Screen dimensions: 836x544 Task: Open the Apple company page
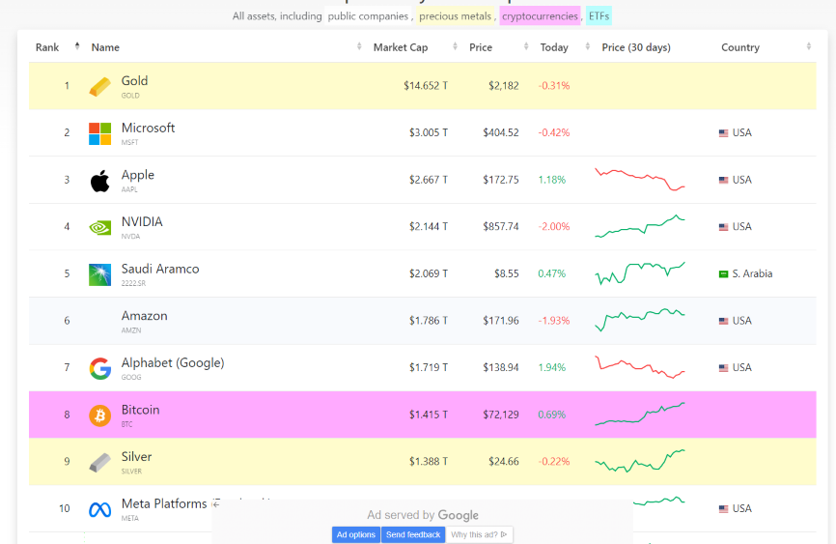[x=137, y=175]
